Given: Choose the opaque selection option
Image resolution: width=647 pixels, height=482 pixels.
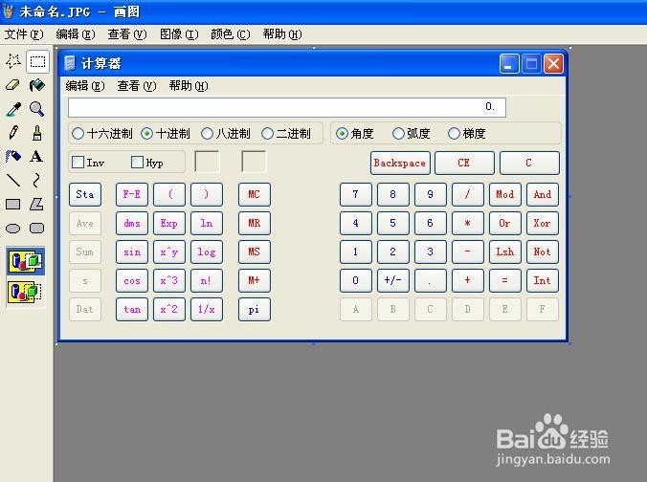Looking at the screenshot, I should click(x=26, y=261).
